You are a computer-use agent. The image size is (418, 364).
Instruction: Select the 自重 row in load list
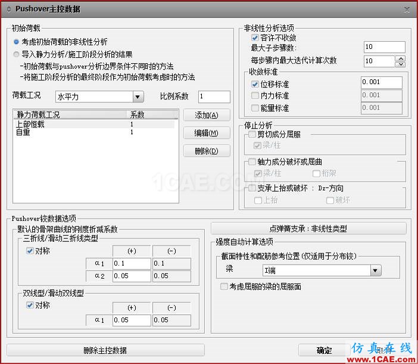(x=95, y=132)
